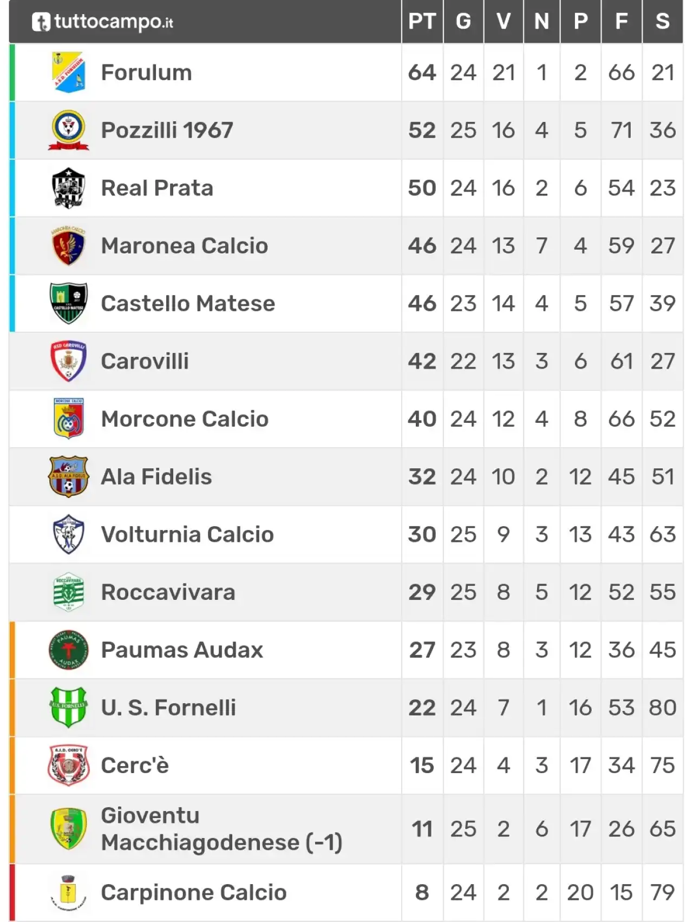Click Forulum's 64 points value
The image size is (693, 922).
[422, 73]
